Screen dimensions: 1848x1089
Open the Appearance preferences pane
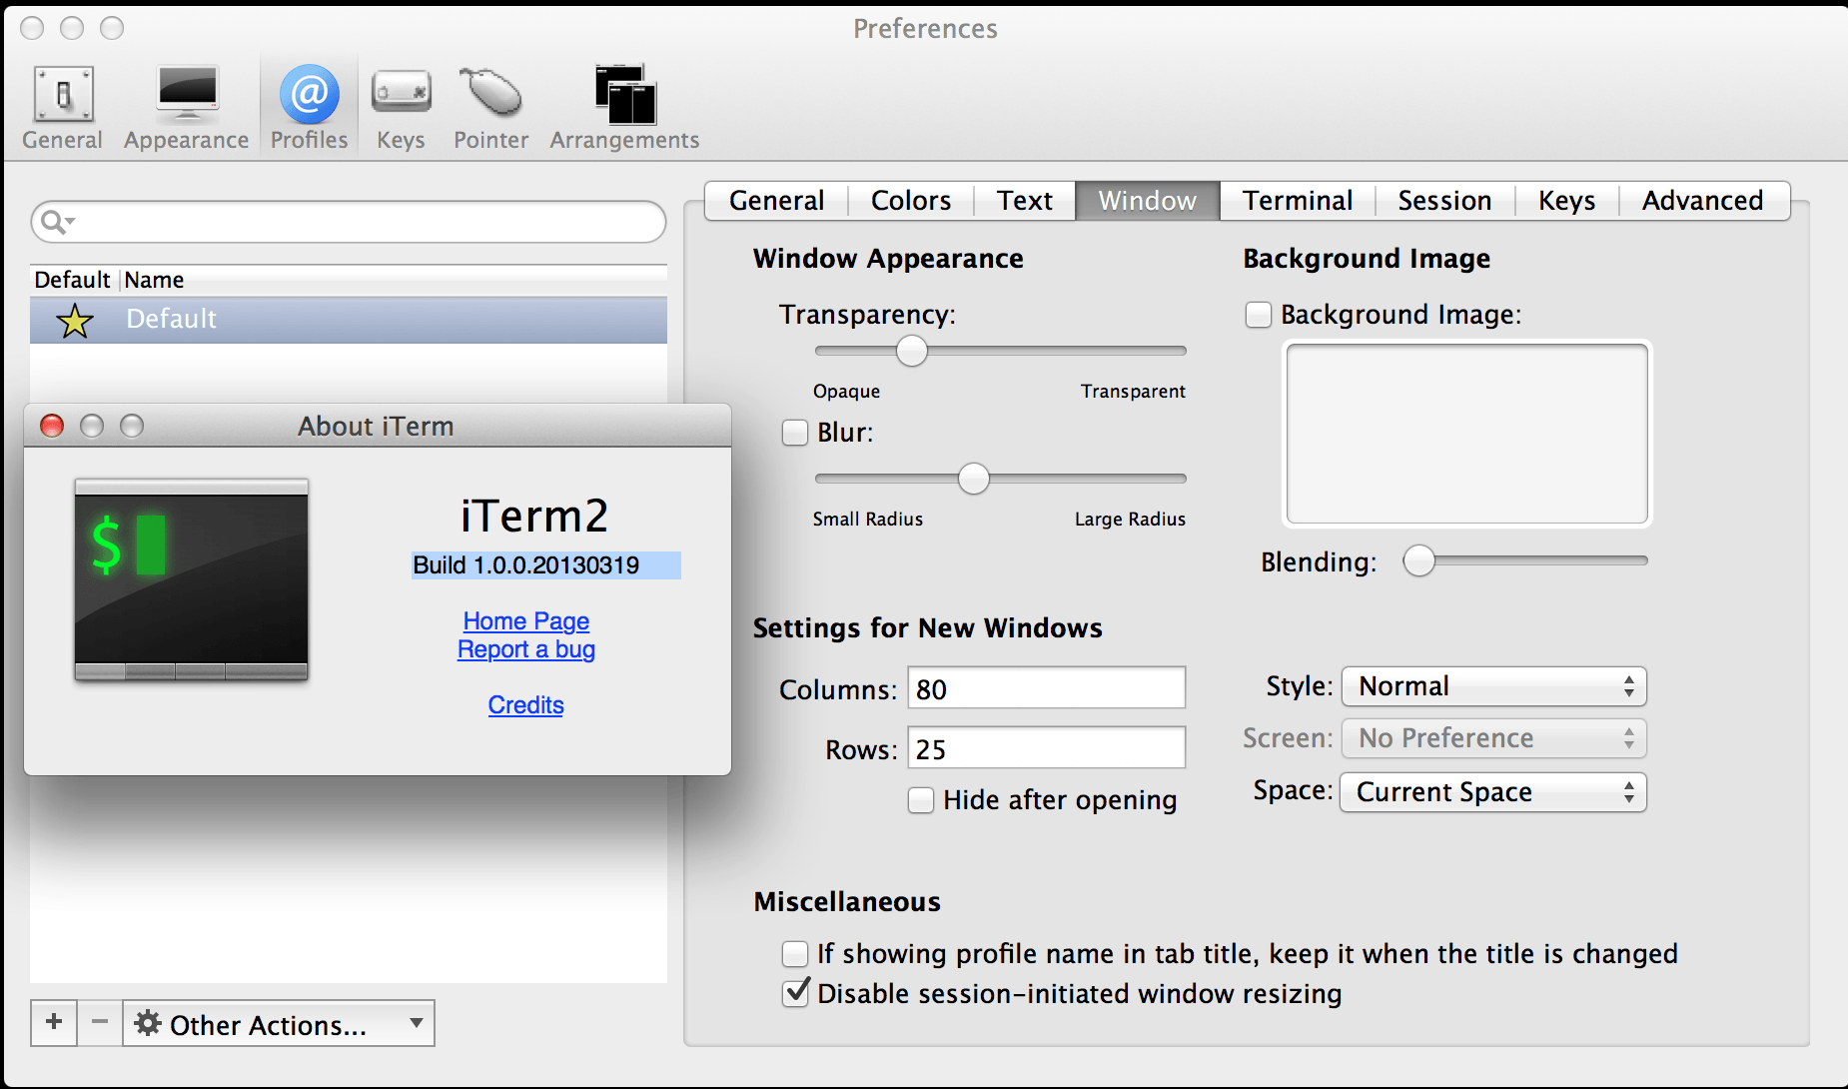click(x=187, y=108)
